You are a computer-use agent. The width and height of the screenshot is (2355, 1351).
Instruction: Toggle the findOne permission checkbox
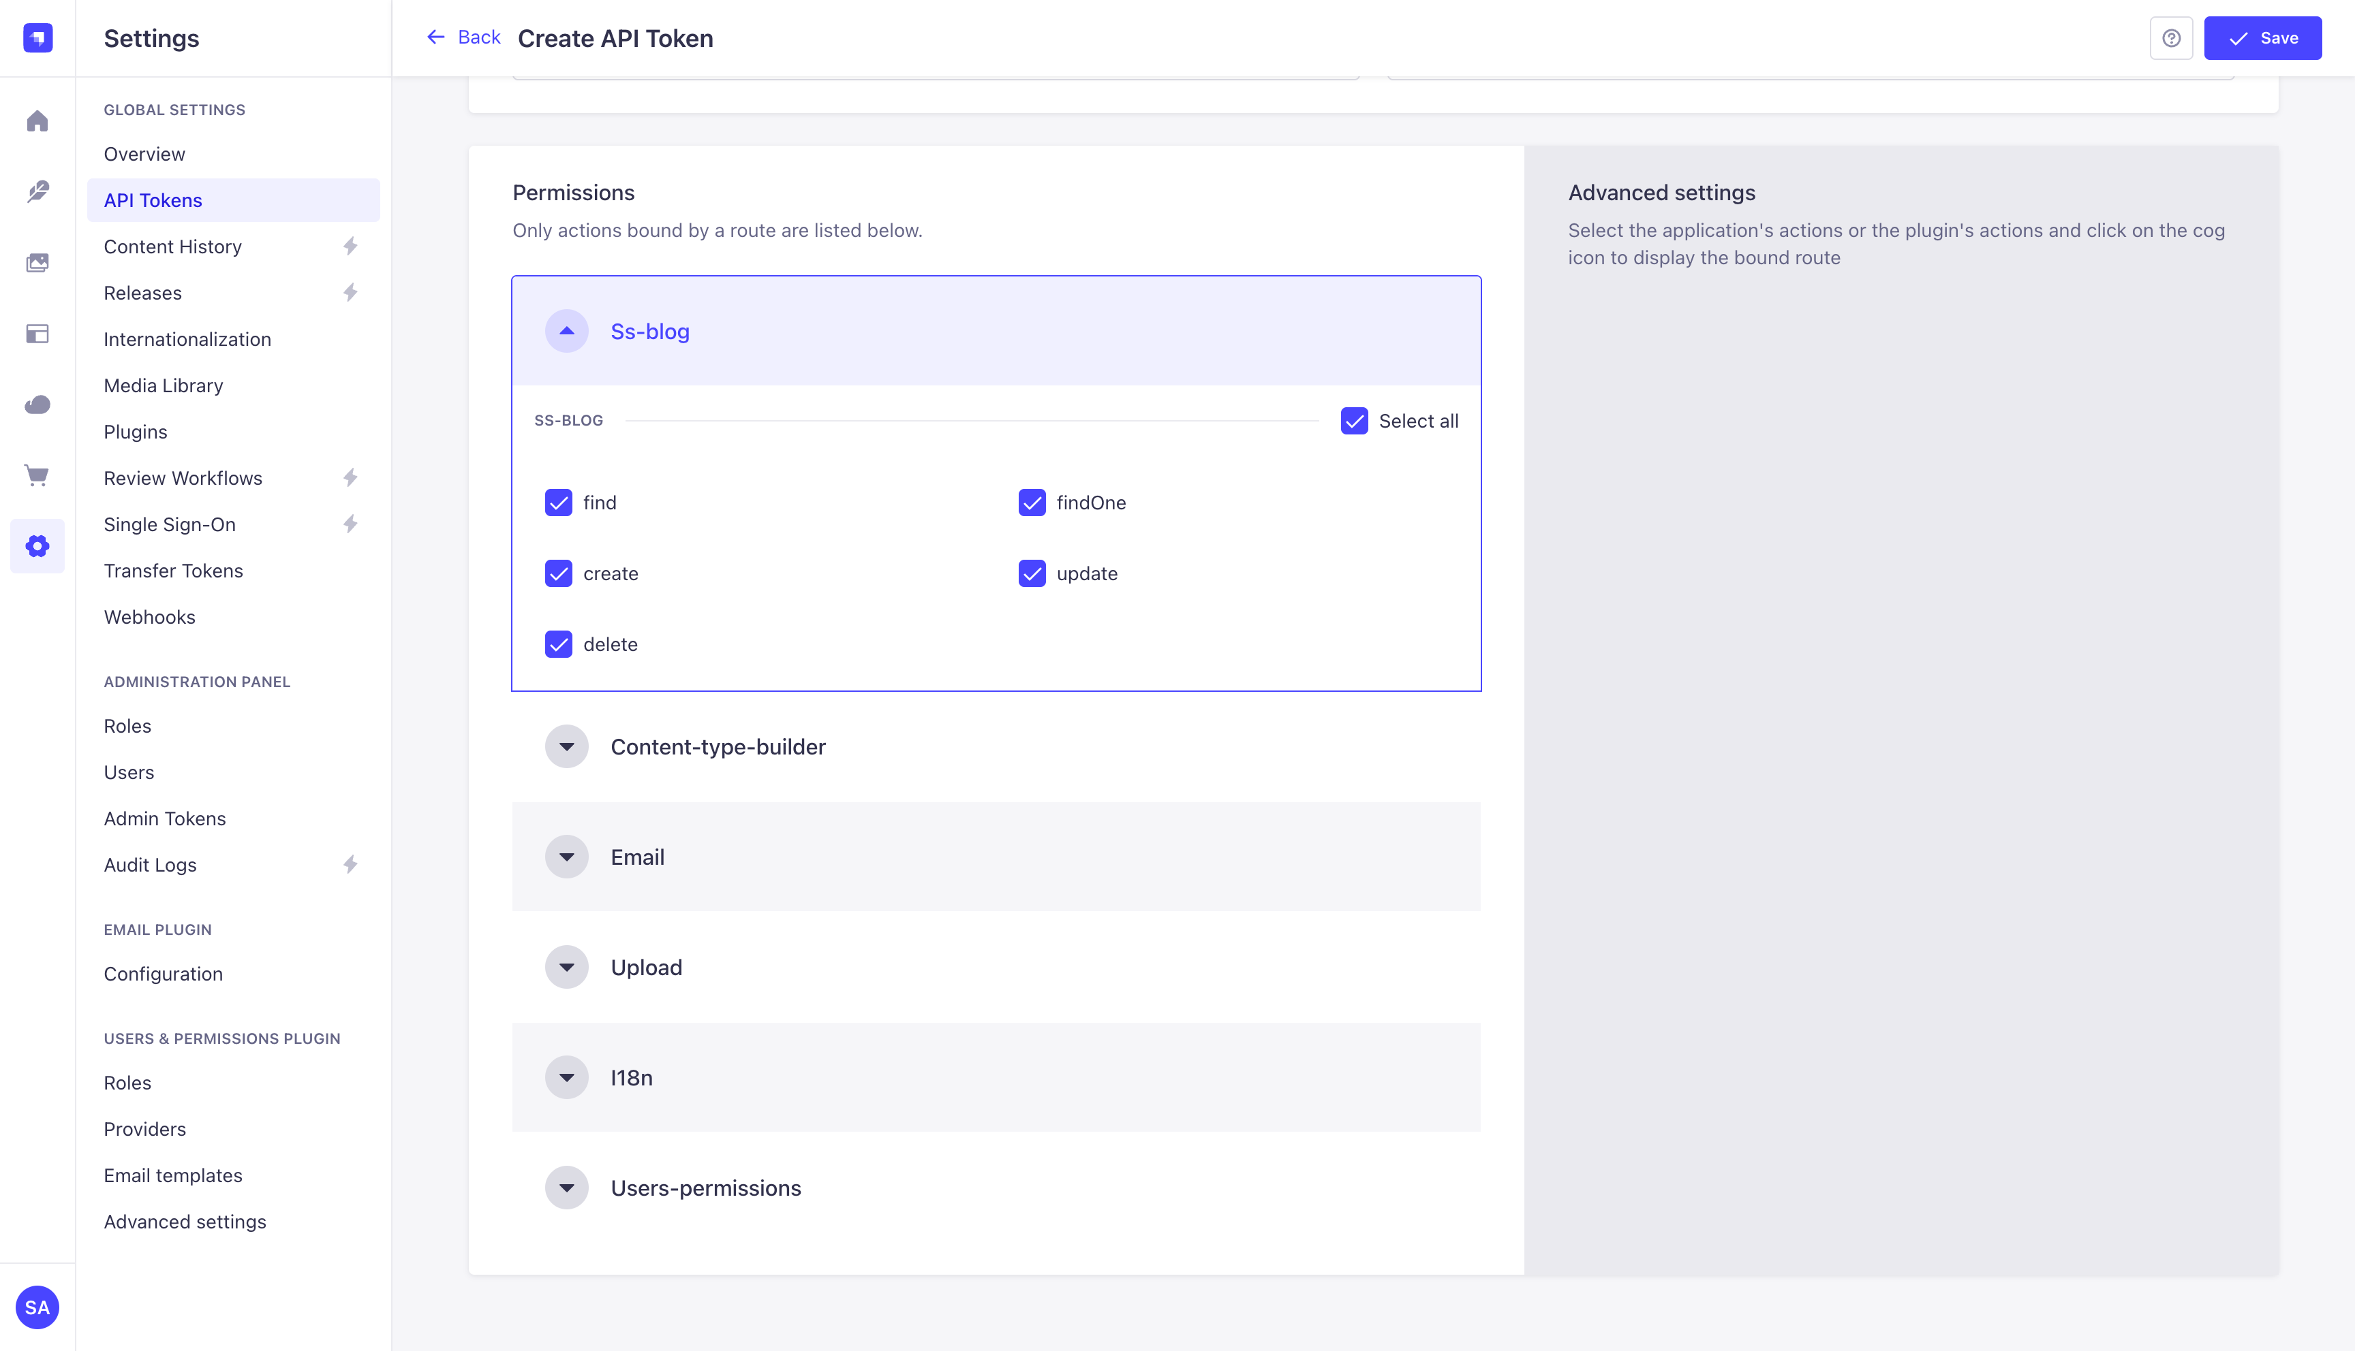pos(1032,502)
